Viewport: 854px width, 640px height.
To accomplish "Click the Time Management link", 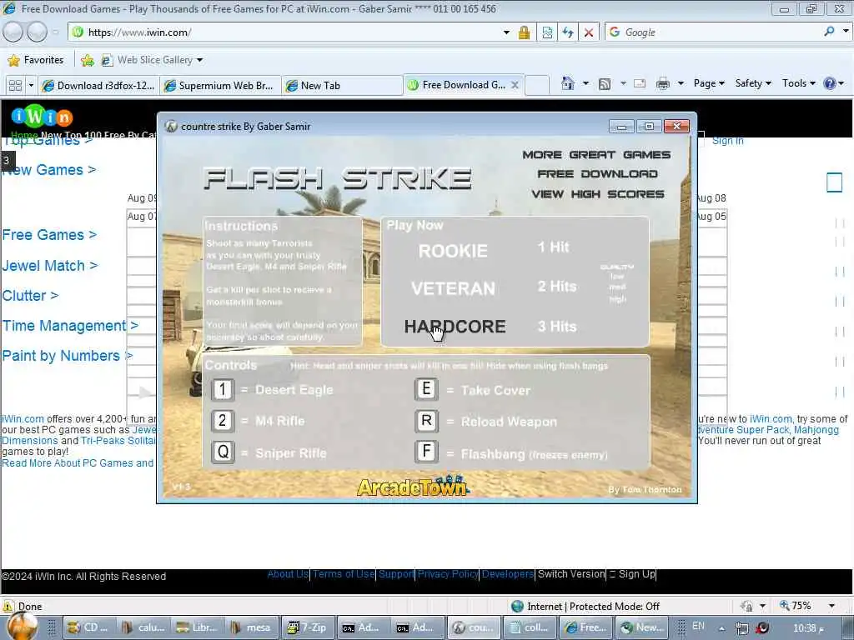I will (x=70, y=326).
